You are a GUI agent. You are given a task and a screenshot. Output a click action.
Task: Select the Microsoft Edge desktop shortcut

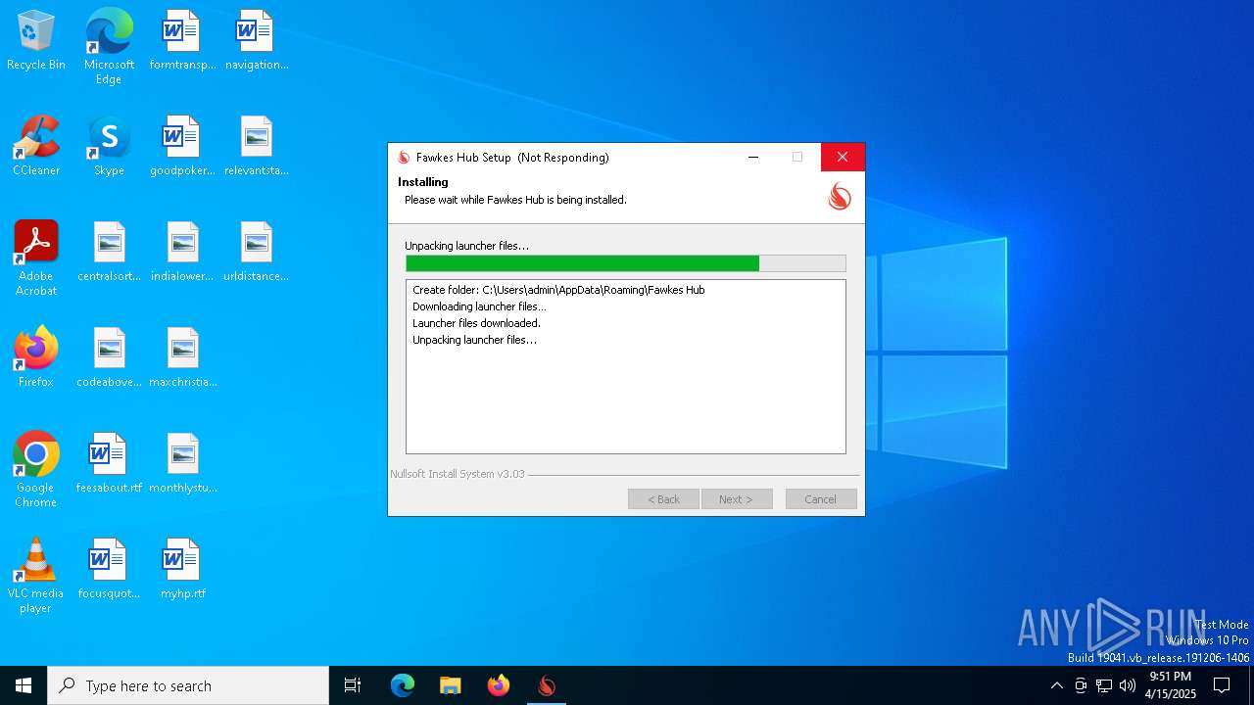coord(109,47)
